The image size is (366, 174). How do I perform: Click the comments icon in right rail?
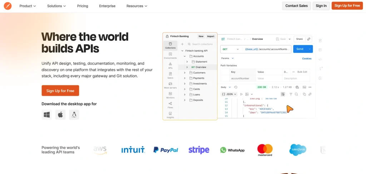[x=320, y=50]
